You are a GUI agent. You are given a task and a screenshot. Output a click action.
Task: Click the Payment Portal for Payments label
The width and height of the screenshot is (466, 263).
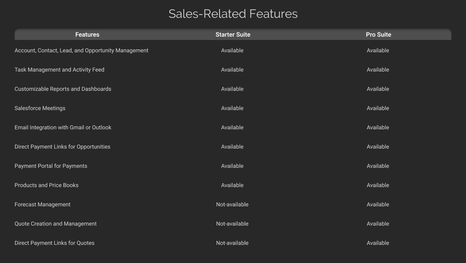click(x=51, y=166)
